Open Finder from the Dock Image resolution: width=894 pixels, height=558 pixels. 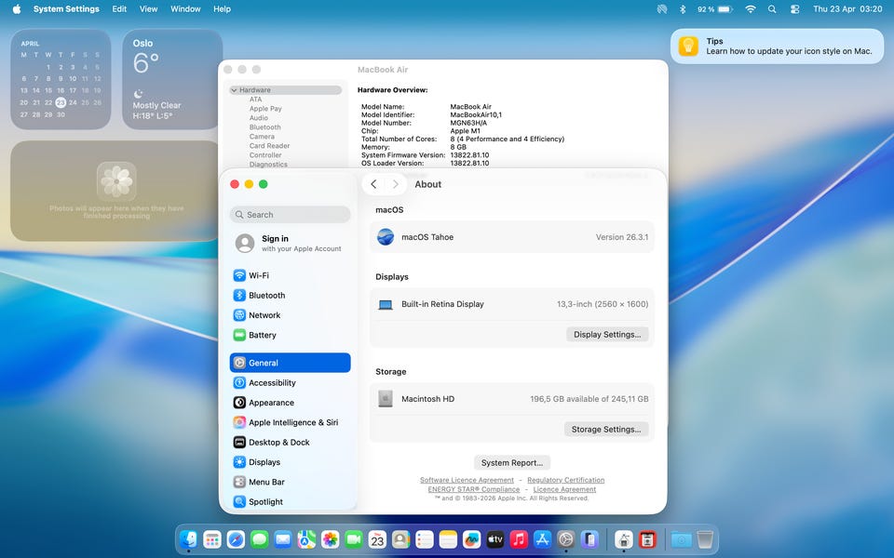point(189,538)
